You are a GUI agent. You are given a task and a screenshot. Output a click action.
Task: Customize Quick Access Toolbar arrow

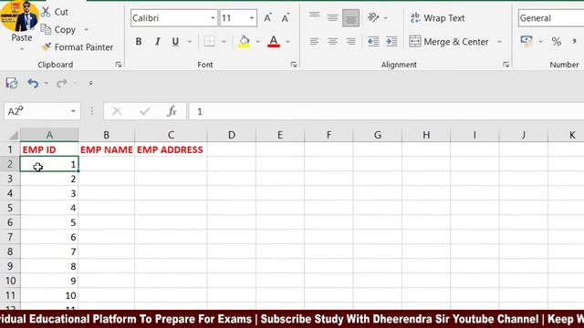coord(91,83)
